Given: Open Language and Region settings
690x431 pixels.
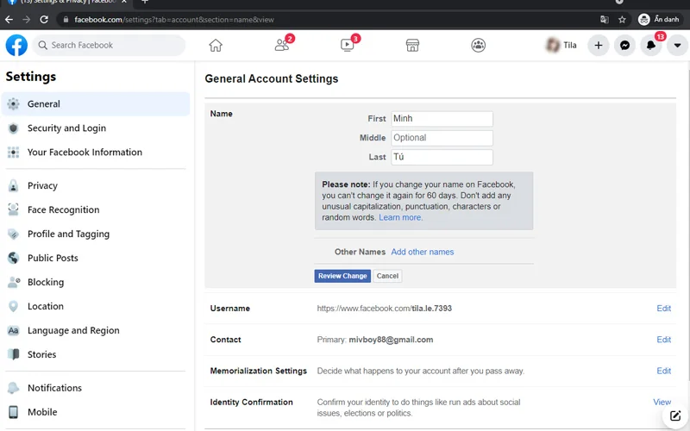Looking at the screenshot, I should (x=96, y=330).
